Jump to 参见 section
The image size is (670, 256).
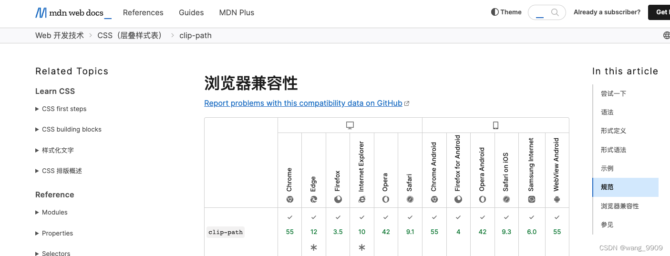click(x=607, y=225)
